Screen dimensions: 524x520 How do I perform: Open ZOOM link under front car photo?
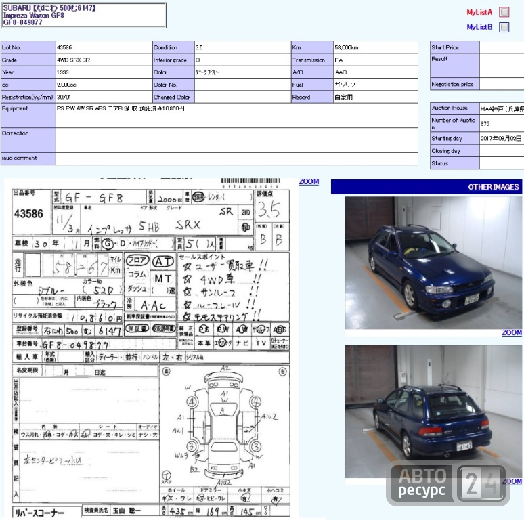[512, 332]
